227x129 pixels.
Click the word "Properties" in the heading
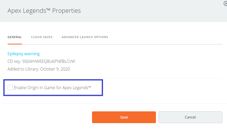(67, 11)
